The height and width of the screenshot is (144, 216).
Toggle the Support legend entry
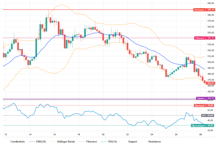(x=132, y=141)
